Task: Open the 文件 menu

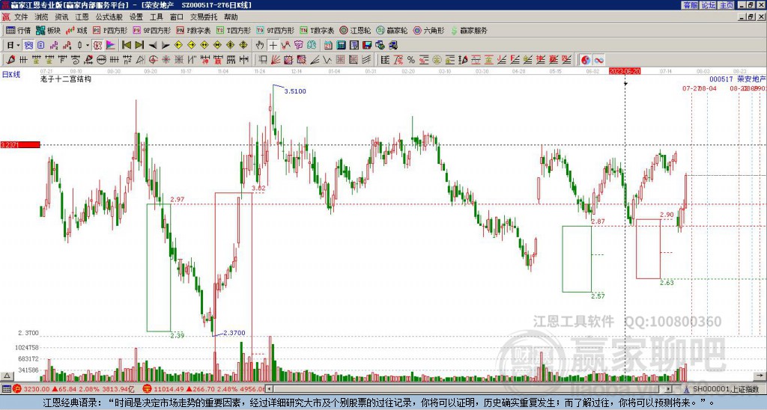Action: [21, 17]
